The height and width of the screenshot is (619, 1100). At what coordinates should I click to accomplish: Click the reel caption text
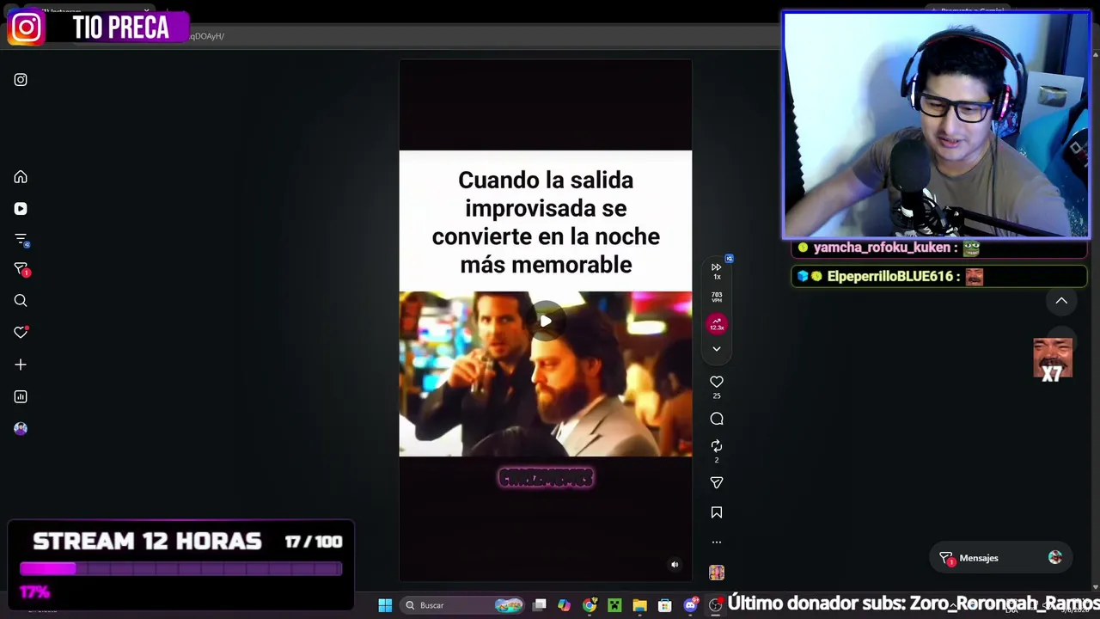(x=546, y=222)
